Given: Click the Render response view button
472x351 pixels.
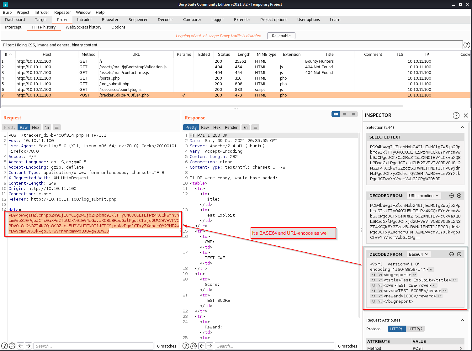Looking at the screenshot, I should click(231, 127).
